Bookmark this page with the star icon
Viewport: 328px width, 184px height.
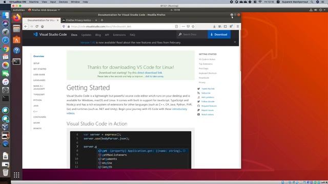point(193,27)
